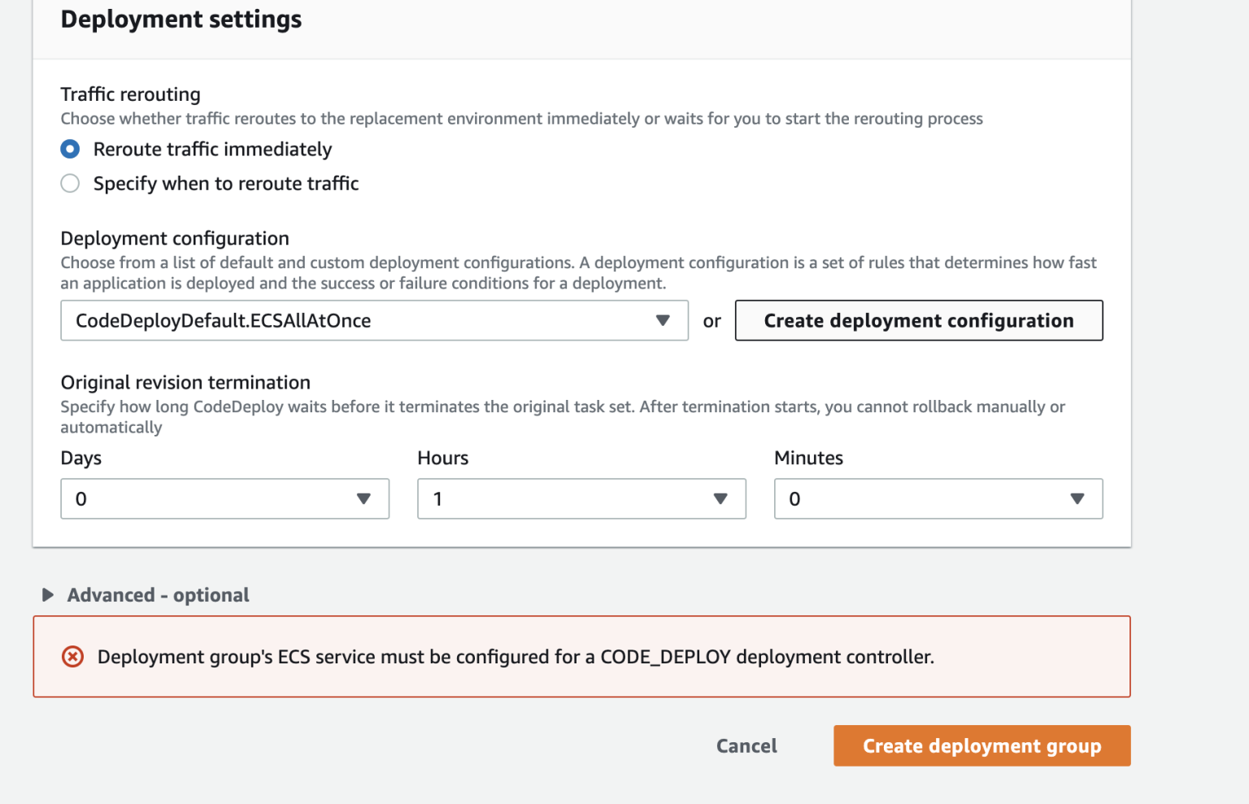Select the Reroute traffic immediately radio button
The height and width of the screenshot is (804, 1249).
70,149
